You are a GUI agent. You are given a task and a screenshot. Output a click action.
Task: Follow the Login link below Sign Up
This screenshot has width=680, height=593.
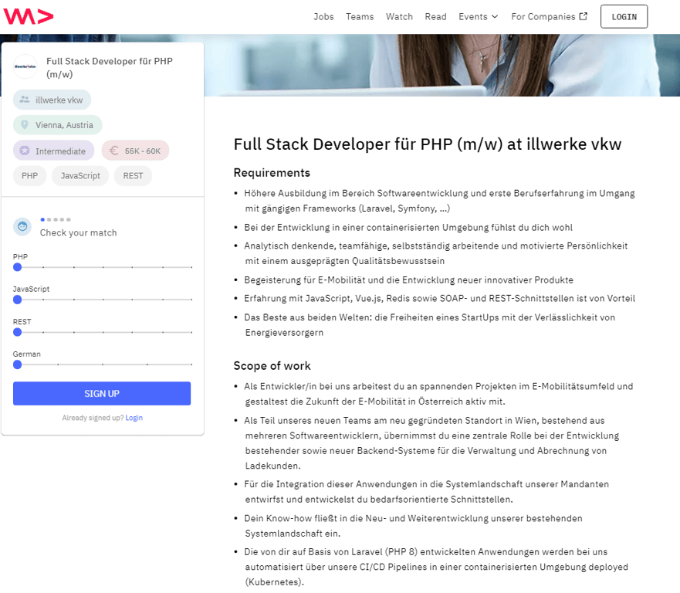(x=134, y=418)
